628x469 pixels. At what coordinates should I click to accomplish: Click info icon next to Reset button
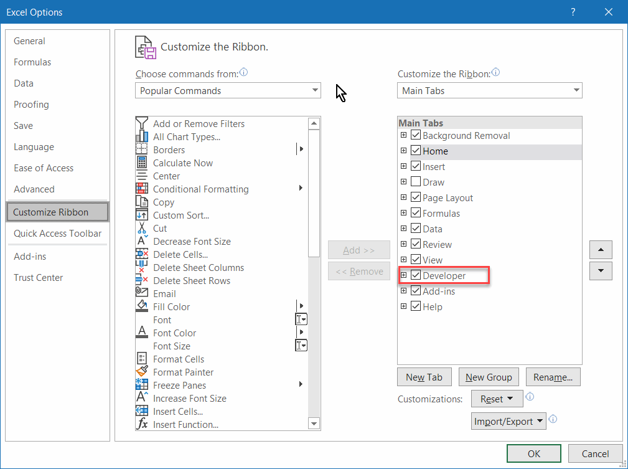530,397
